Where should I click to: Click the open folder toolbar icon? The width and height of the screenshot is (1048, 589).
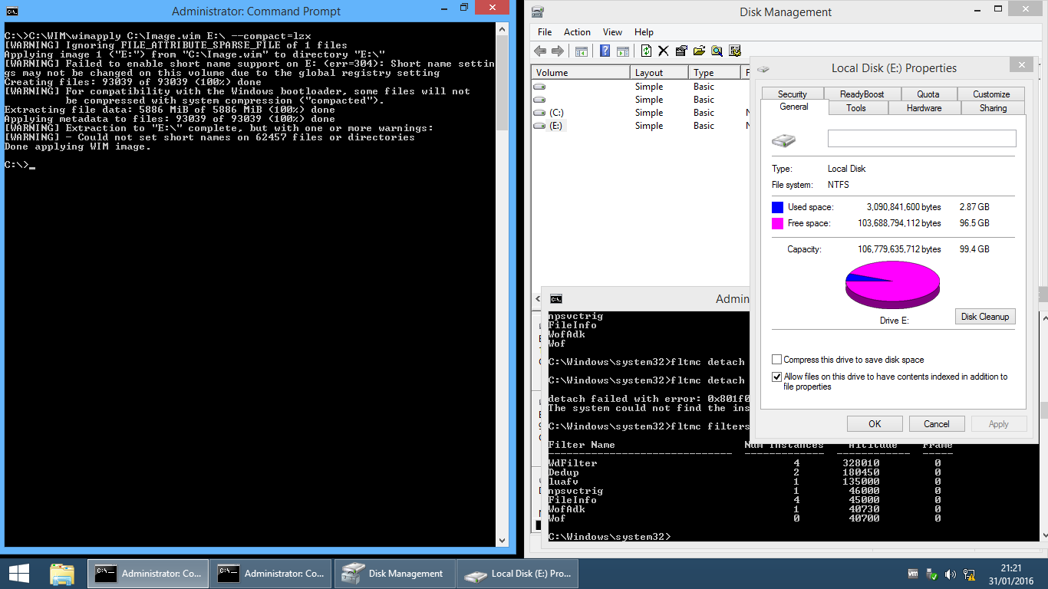pyautogui.click(x=699, y=51)
